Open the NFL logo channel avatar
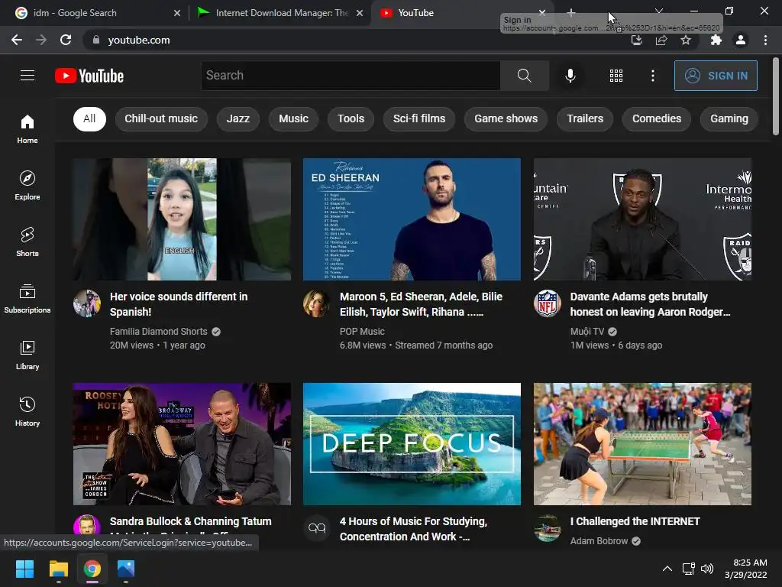 (x=547, y=303)
